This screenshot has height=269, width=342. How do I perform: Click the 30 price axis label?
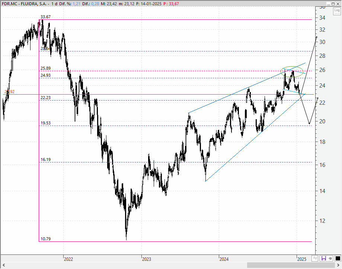pyautogui.click(x=322, y=42)
